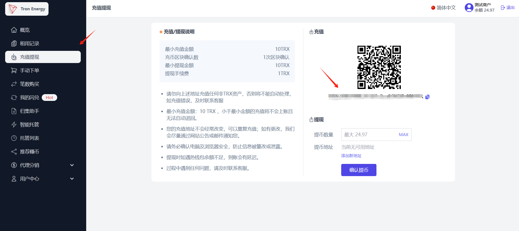Screen dimensions: 519x231
Task: Copy the deposit address with the copy icon
Action: click(x=427, y=97)
